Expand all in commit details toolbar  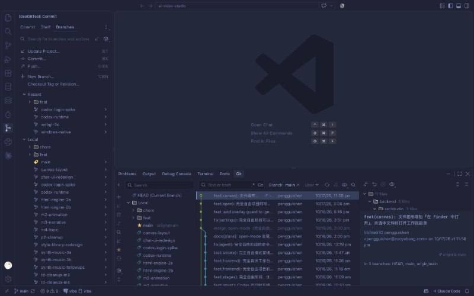457,184
